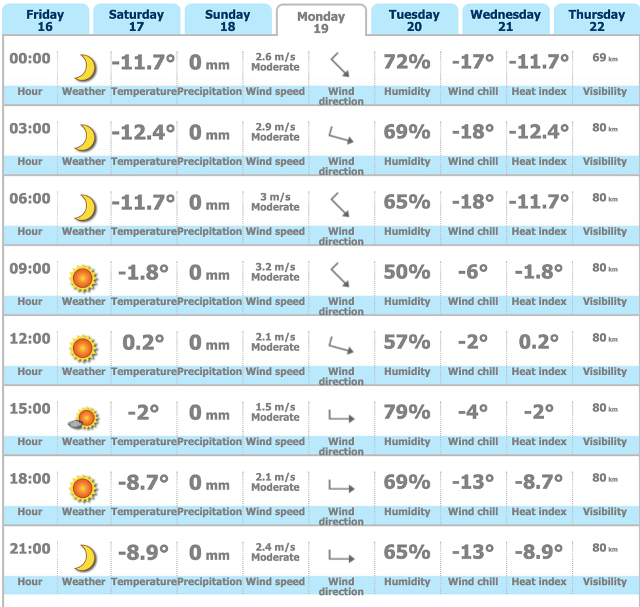640x607 pixels.
Task: Click the moon icon at 00:00
Action: point(85,67)
